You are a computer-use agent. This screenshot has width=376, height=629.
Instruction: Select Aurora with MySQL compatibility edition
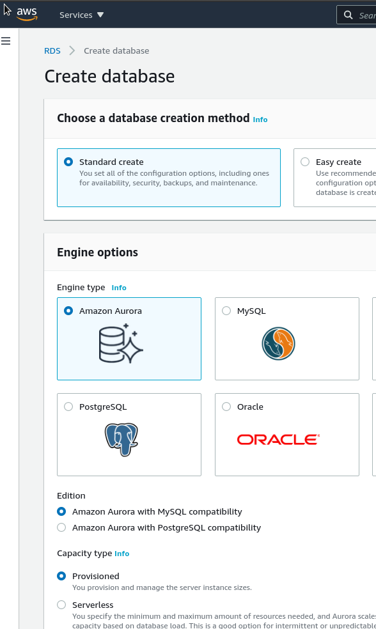pos(61,511)
